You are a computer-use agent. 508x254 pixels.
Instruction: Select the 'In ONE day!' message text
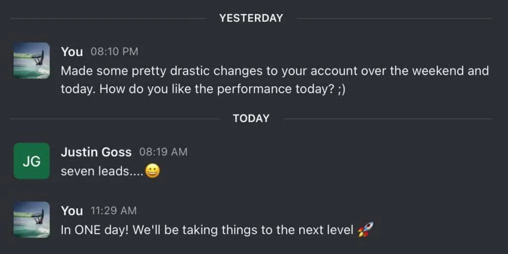tap(207, 230)
